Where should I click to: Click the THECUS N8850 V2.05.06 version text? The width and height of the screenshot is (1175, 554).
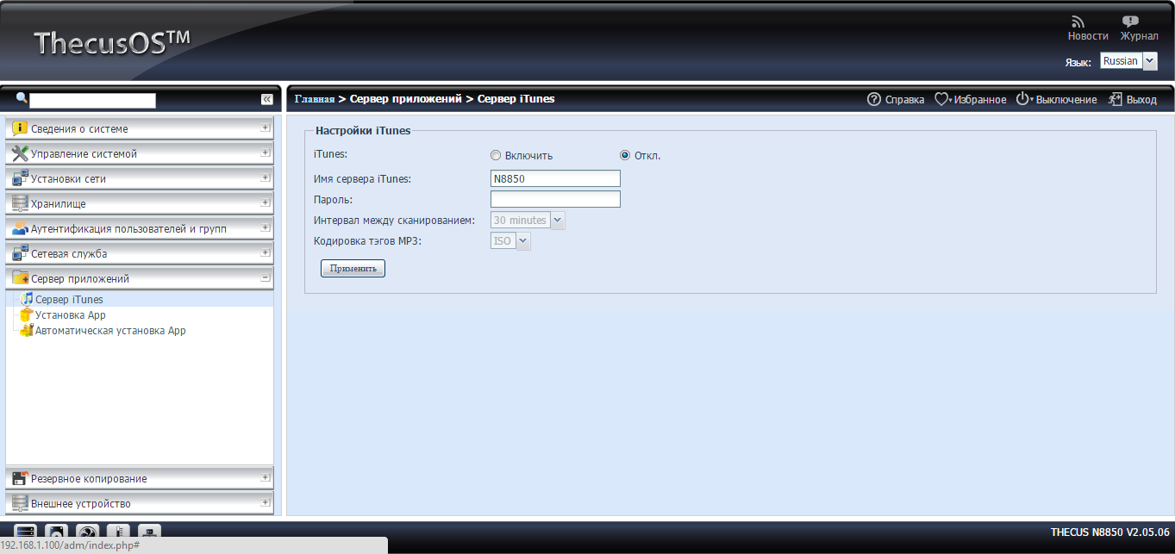coord(1109,532)
